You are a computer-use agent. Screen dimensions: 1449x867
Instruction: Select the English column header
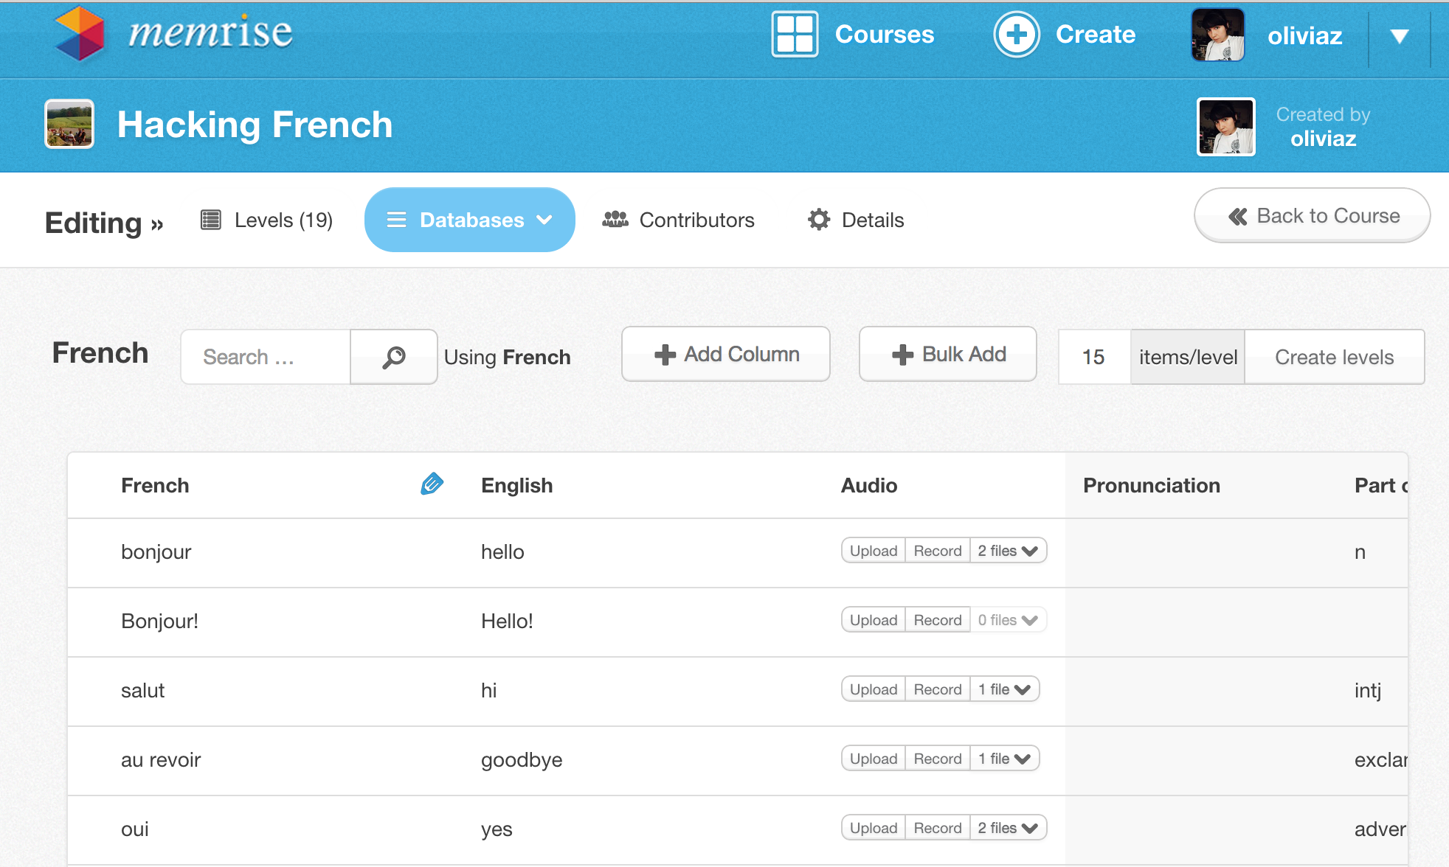[516, 485]
